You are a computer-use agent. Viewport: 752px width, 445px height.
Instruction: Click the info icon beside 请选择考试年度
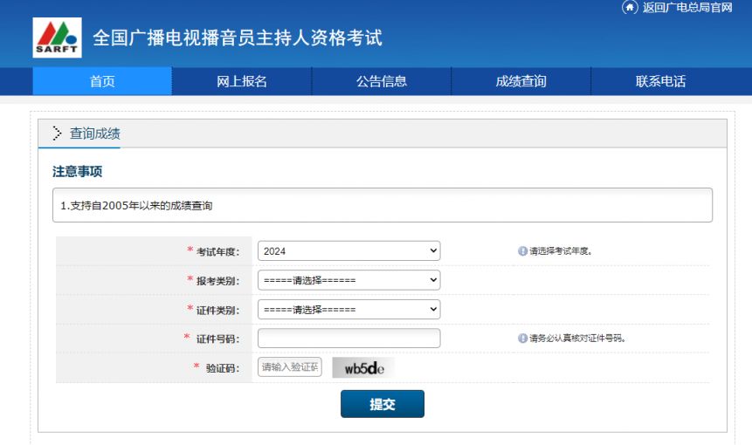[522, 251]
